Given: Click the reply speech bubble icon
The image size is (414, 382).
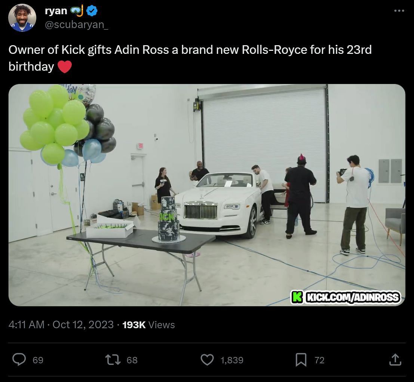Looking at the screenshot, I should point(19,360).
